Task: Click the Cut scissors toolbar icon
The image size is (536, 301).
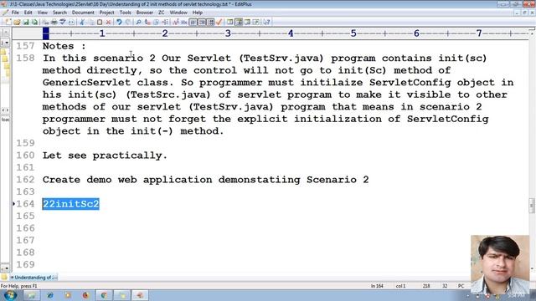Action: tap(82, 23)
